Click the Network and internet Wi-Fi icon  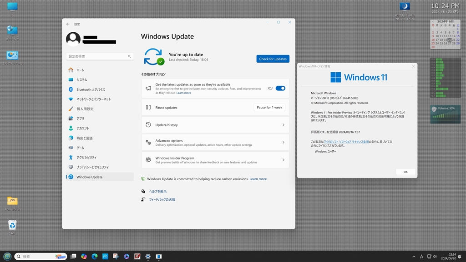pyautogui.click(x=71, y=99)
